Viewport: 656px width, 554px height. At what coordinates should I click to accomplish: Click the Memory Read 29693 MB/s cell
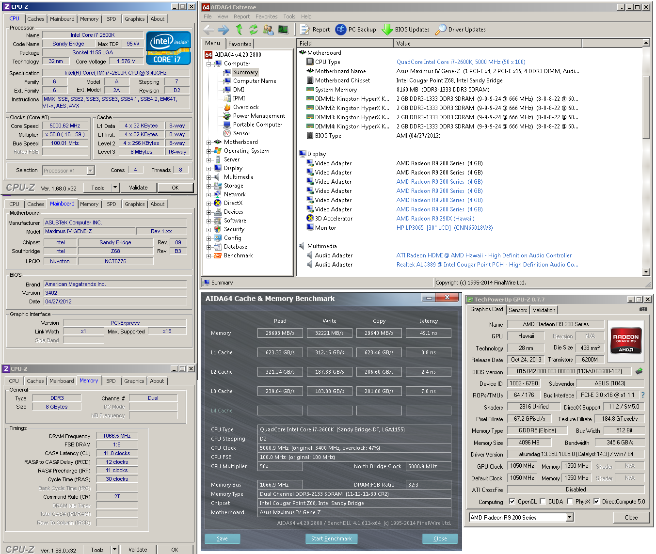click(x=280, y=333)
